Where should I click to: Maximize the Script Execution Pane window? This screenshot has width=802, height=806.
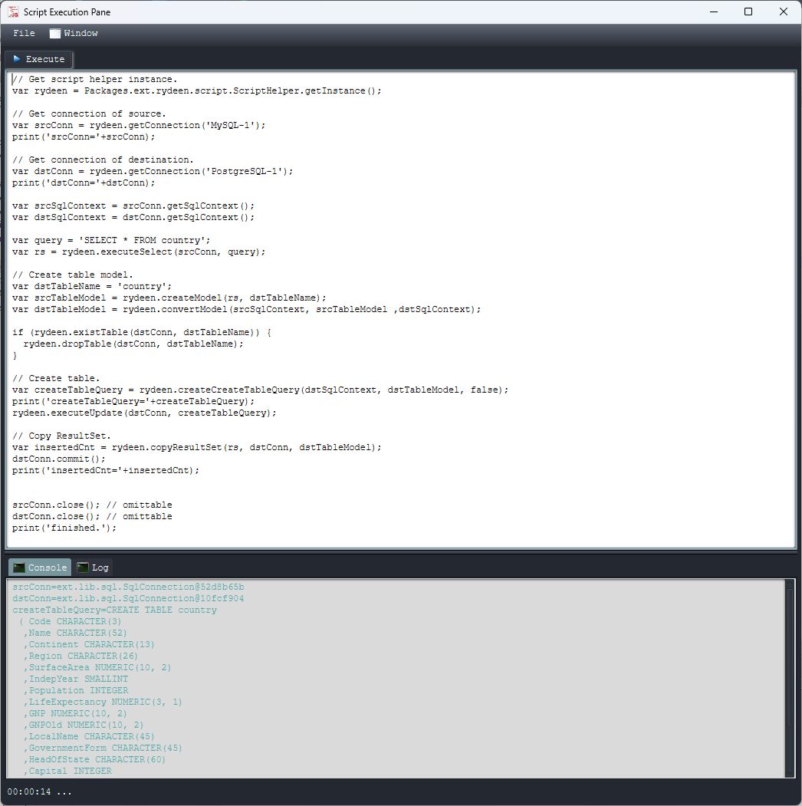(748, 12)
